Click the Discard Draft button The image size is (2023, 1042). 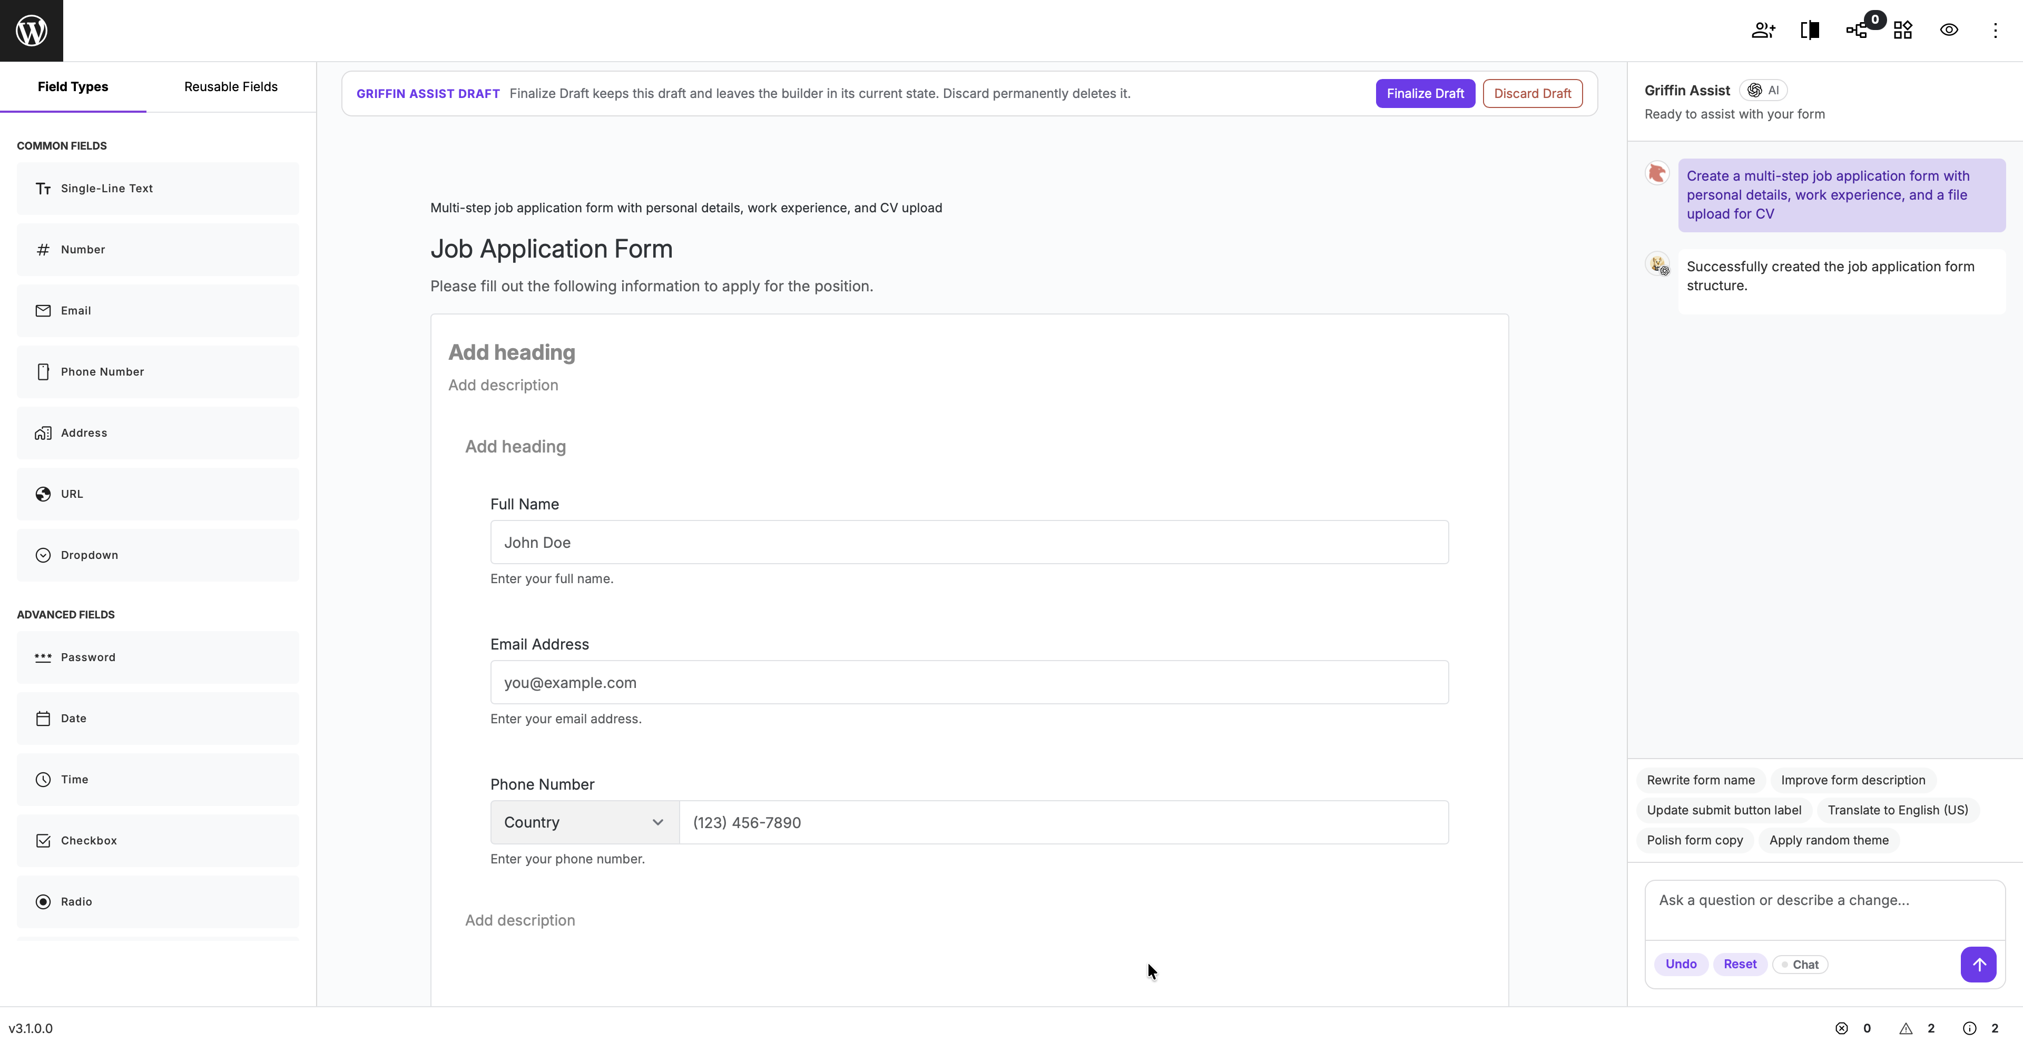[1532, 93]
